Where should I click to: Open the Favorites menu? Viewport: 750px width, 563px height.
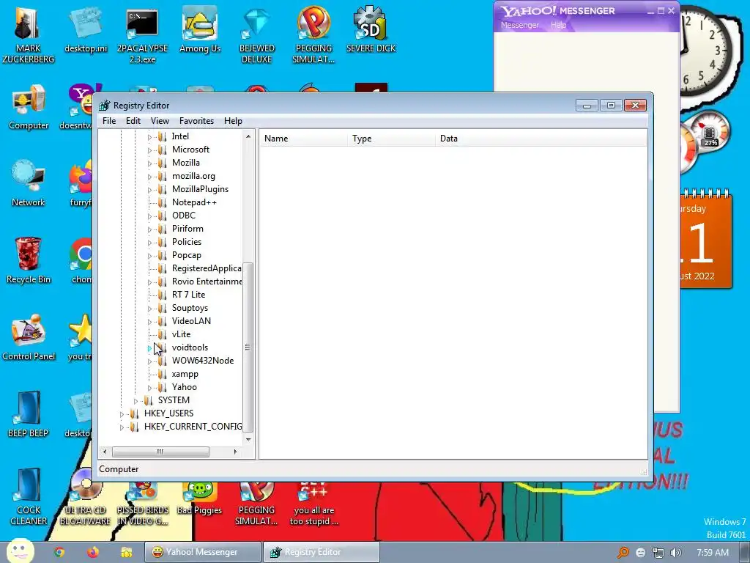coord(196,121)
